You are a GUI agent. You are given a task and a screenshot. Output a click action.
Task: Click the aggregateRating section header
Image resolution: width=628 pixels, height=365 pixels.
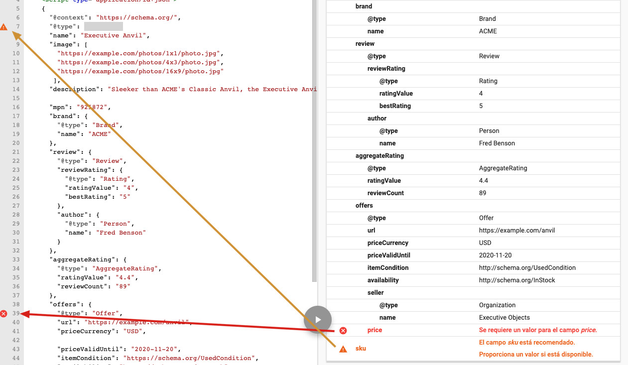point(379,155)
